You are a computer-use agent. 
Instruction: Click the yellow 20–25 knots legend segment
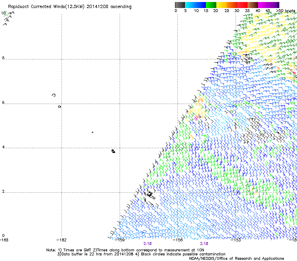click(222, 5)
